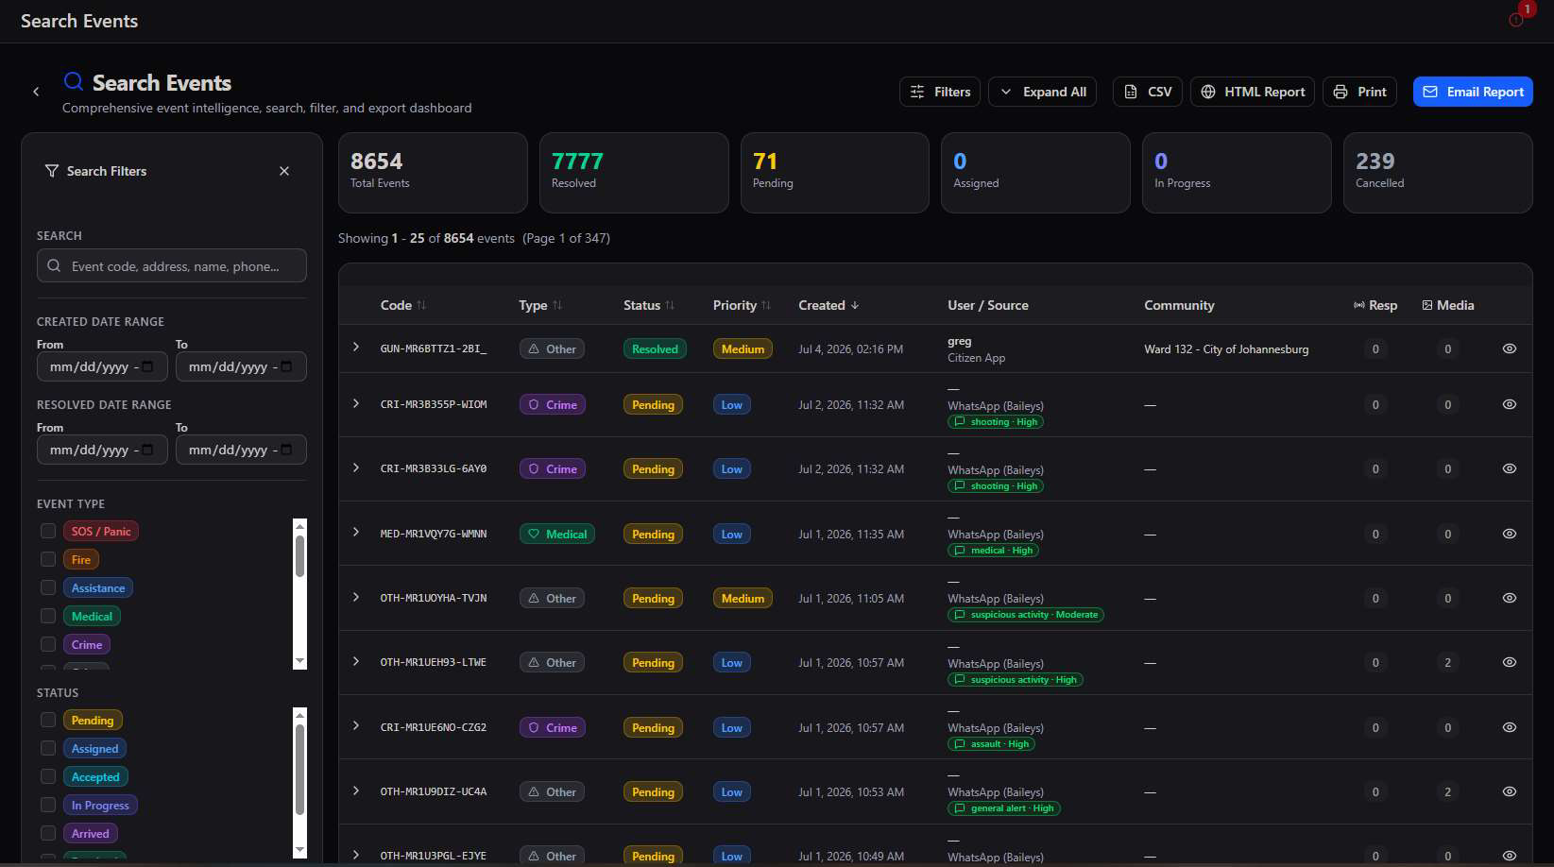This screenshot has height=867, width=1554.
Task: View details eye icon for OTH-MR1UEH93-LTWE row
Action: pos(1510,662)
